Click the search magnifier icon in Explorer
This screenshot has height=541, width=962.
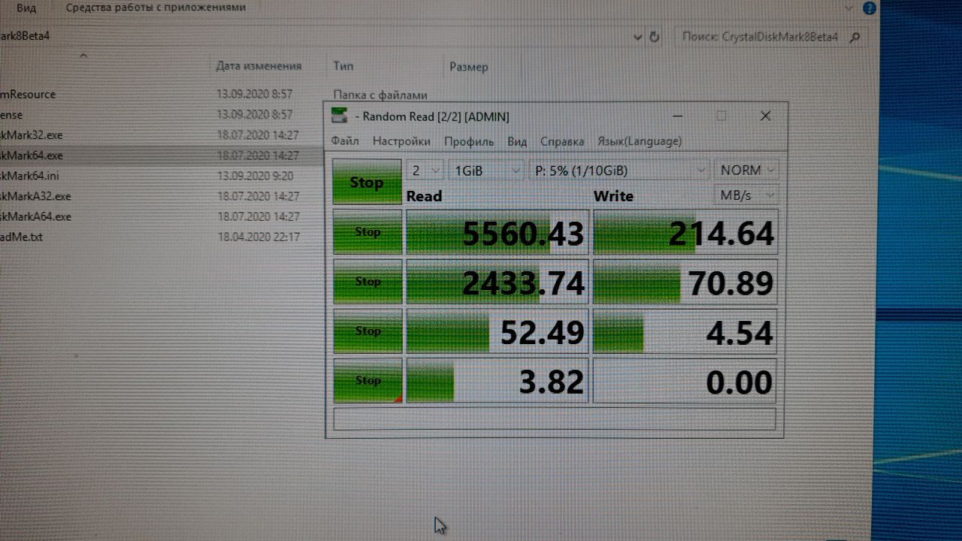click(x=854, y=36)
